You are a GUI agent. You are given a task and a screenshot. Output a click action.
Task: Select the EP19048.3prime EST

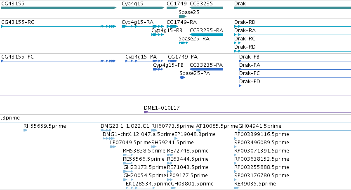(x=176, y=138)
